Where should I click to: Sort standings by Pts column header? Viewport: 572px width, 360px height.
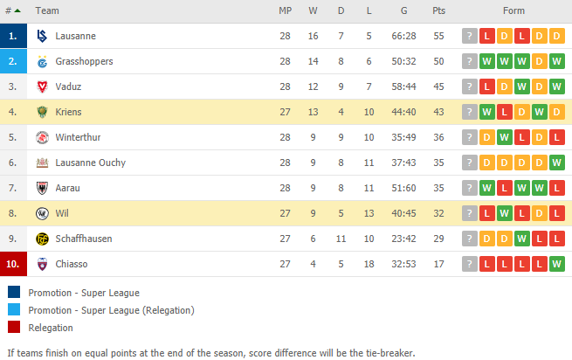[x=439, y=11]
